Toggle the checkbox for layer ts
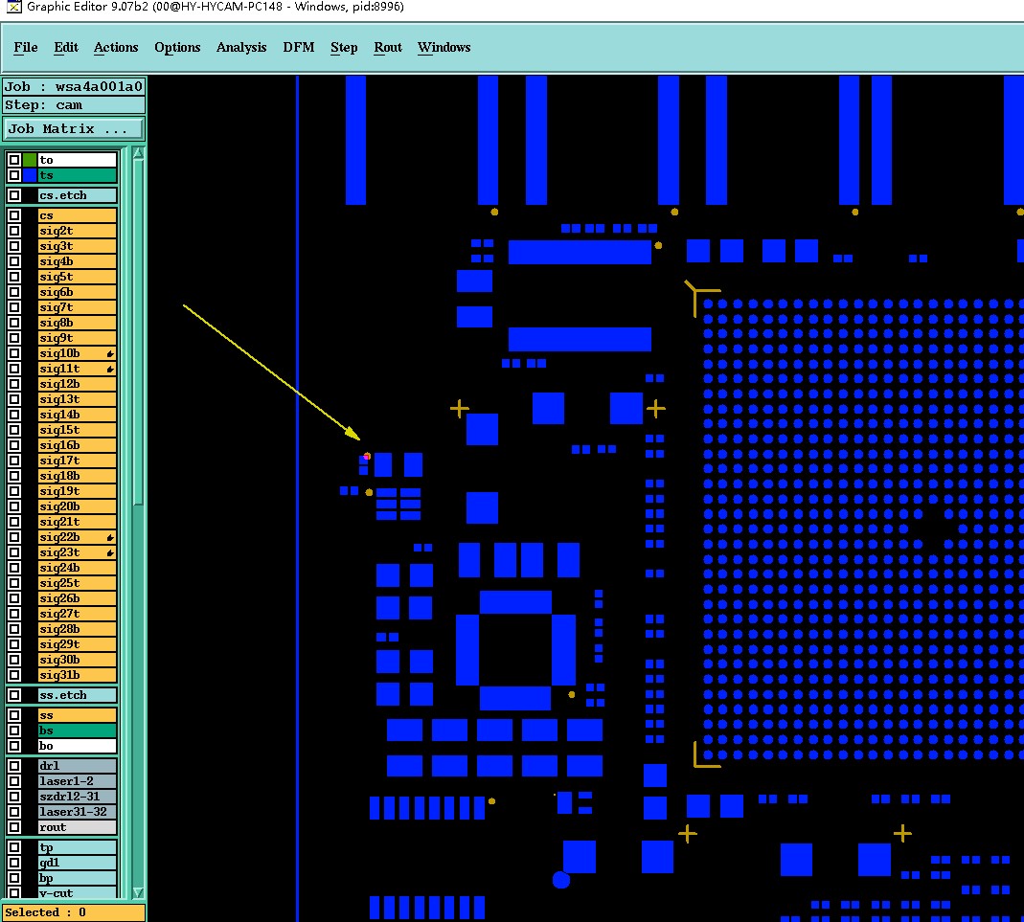The height and width of the screenshot is (922, 1024). click(13, 175)
